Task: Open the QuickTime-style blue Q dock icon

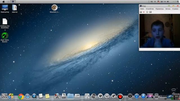Action: click(x=34, y=96)
